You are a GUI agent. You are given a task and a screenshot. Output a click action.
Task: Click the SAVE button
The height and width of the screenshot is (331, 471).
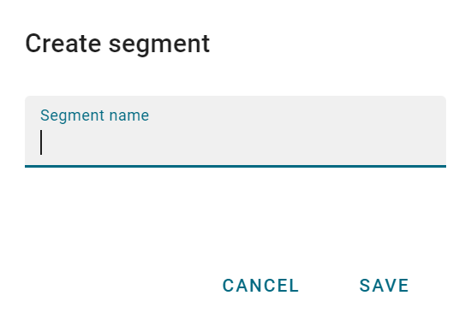pyautogui.click(x=384, y=286)
